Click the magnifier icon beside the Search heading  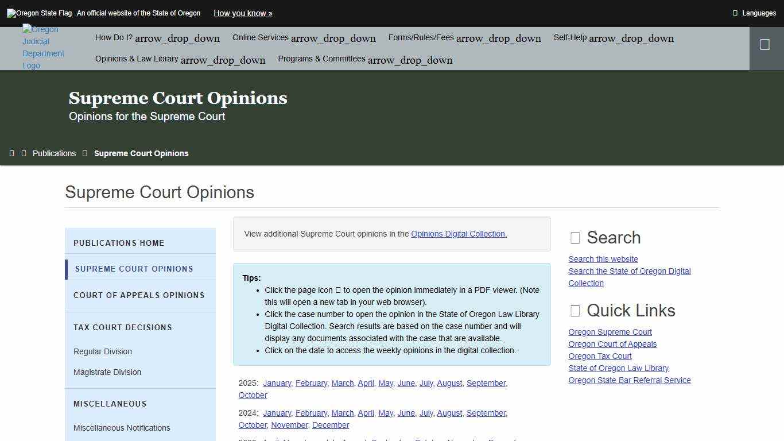coord(575,237)
